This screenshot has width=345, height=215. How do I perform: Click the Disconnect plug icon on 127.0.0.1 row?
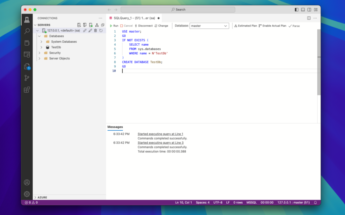point(85,31)
